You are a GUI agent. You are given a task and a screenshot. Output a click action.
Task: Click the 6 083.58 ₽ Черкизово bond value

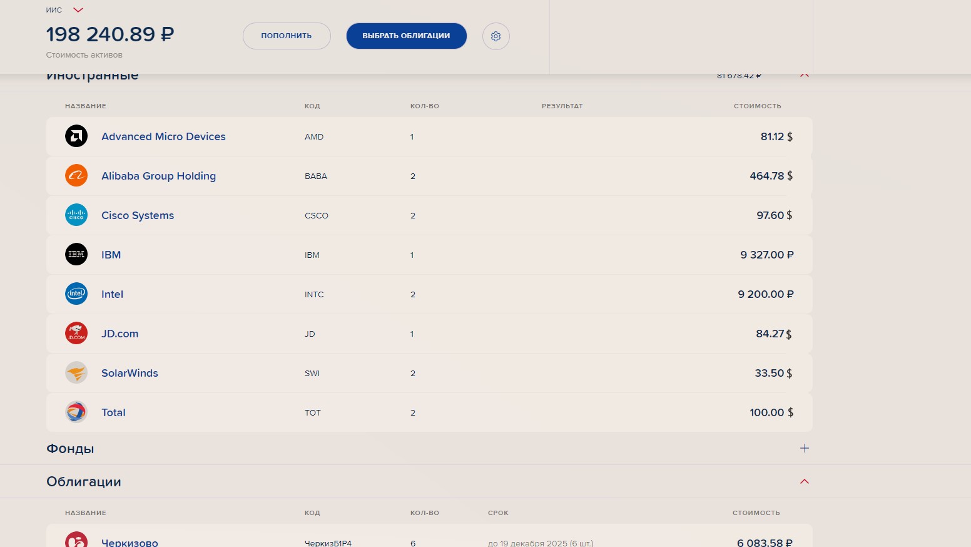tap(765, 542)
